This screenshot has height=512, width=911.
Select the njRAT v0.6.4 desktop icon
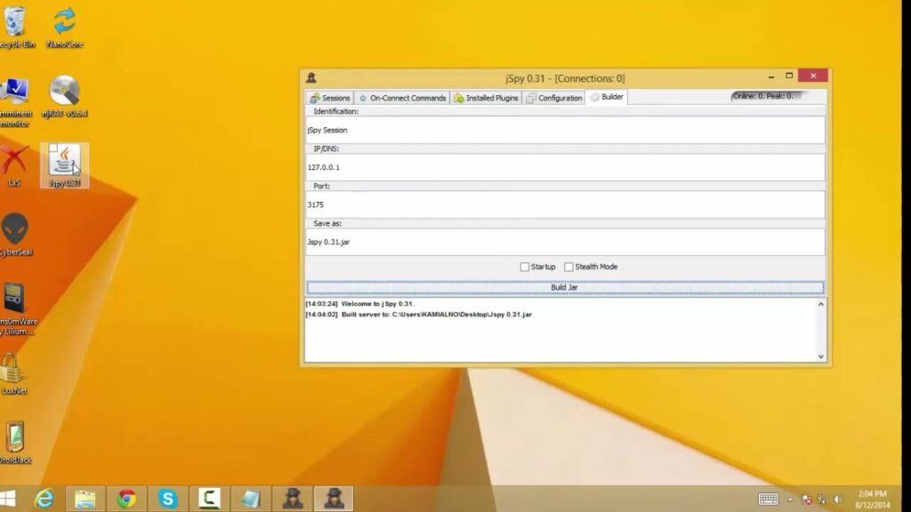(x=64, y=96)
